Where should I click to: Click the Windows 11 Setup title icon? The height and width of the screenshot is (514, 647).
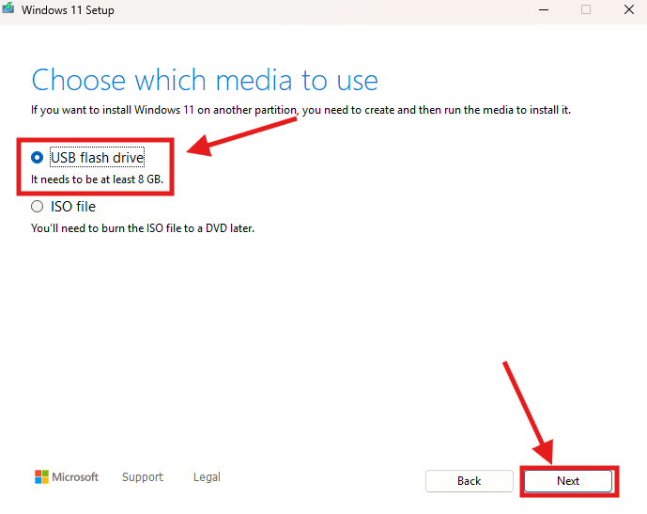point(8,8)
